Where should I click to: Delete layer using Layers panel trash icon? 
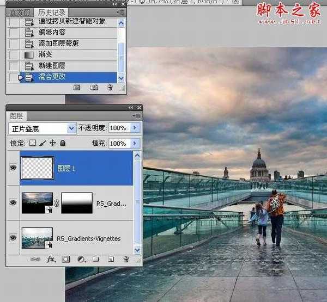click(125, 260)
